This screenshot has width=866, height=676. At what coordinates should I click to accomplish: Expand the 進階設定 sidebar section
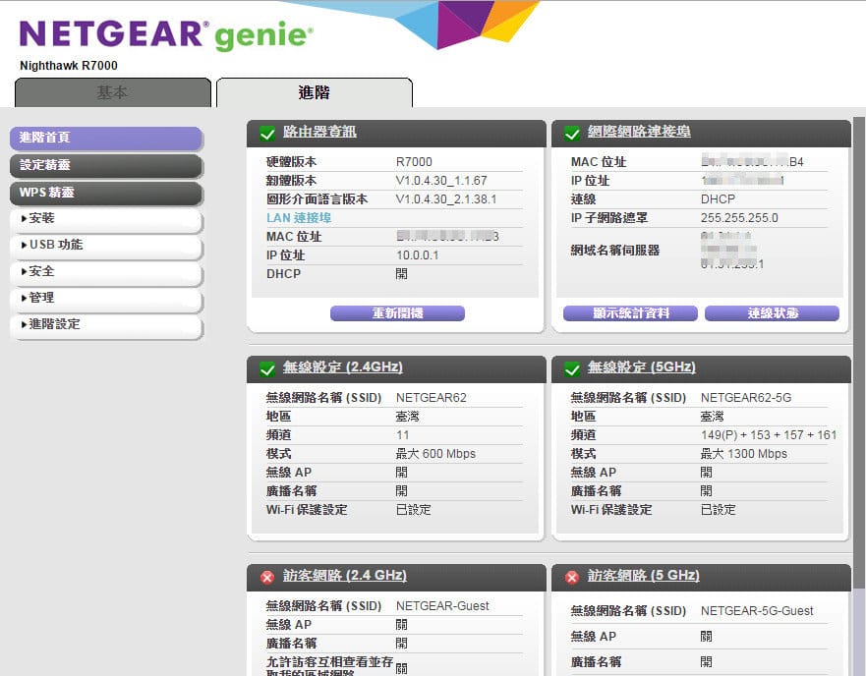click(106, 325)
